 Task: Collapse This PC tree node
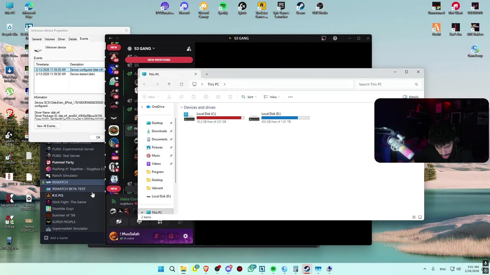142,212
